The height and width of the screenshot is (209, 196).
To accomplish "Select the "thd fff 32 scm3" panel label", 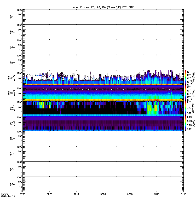I will tap(11, 93).
